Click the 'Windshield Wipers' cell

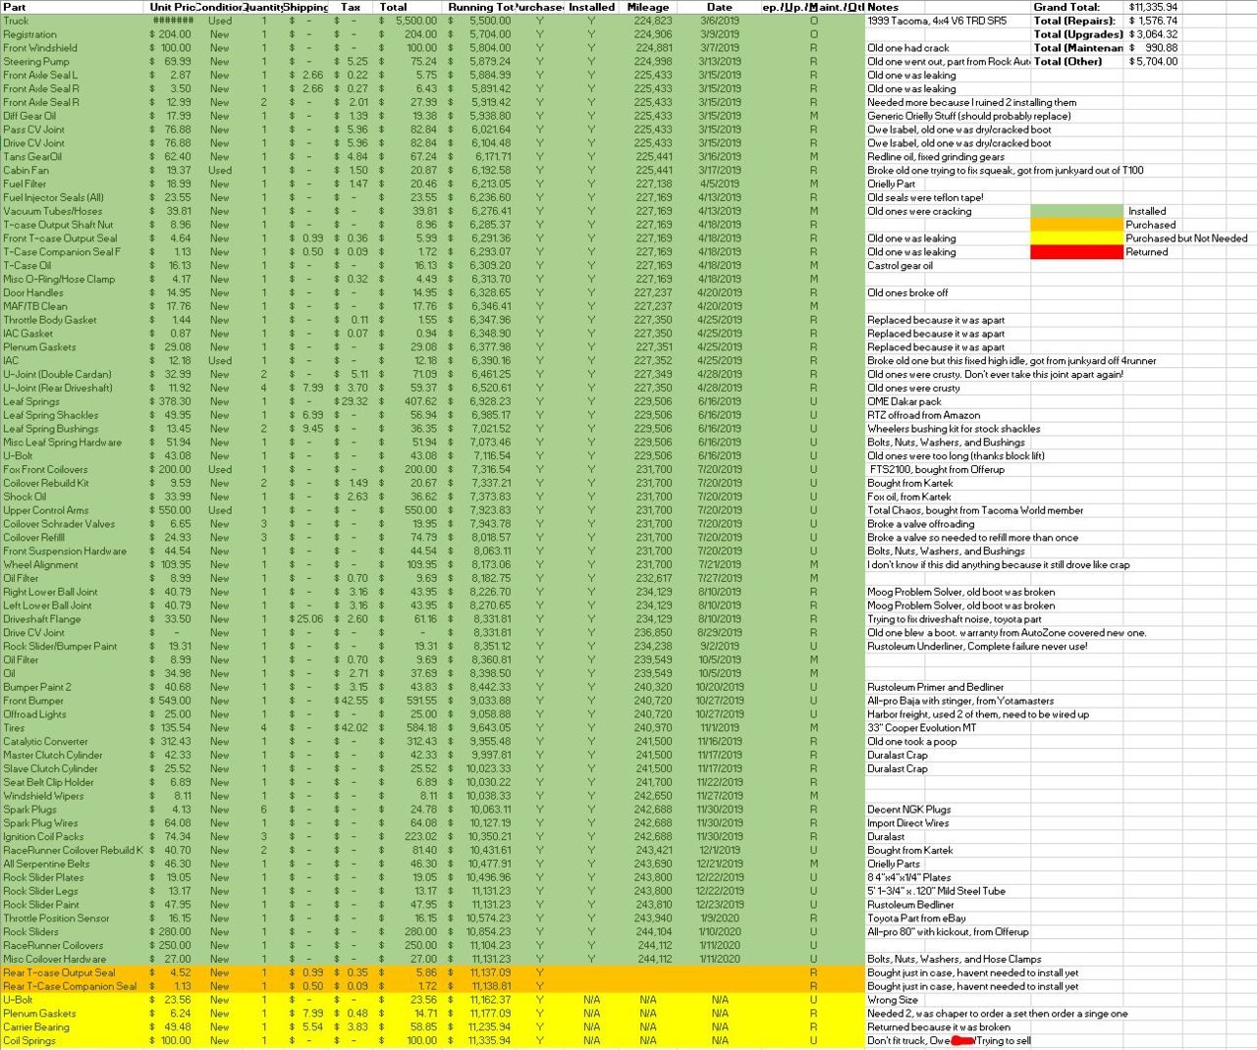coord(74,796)
